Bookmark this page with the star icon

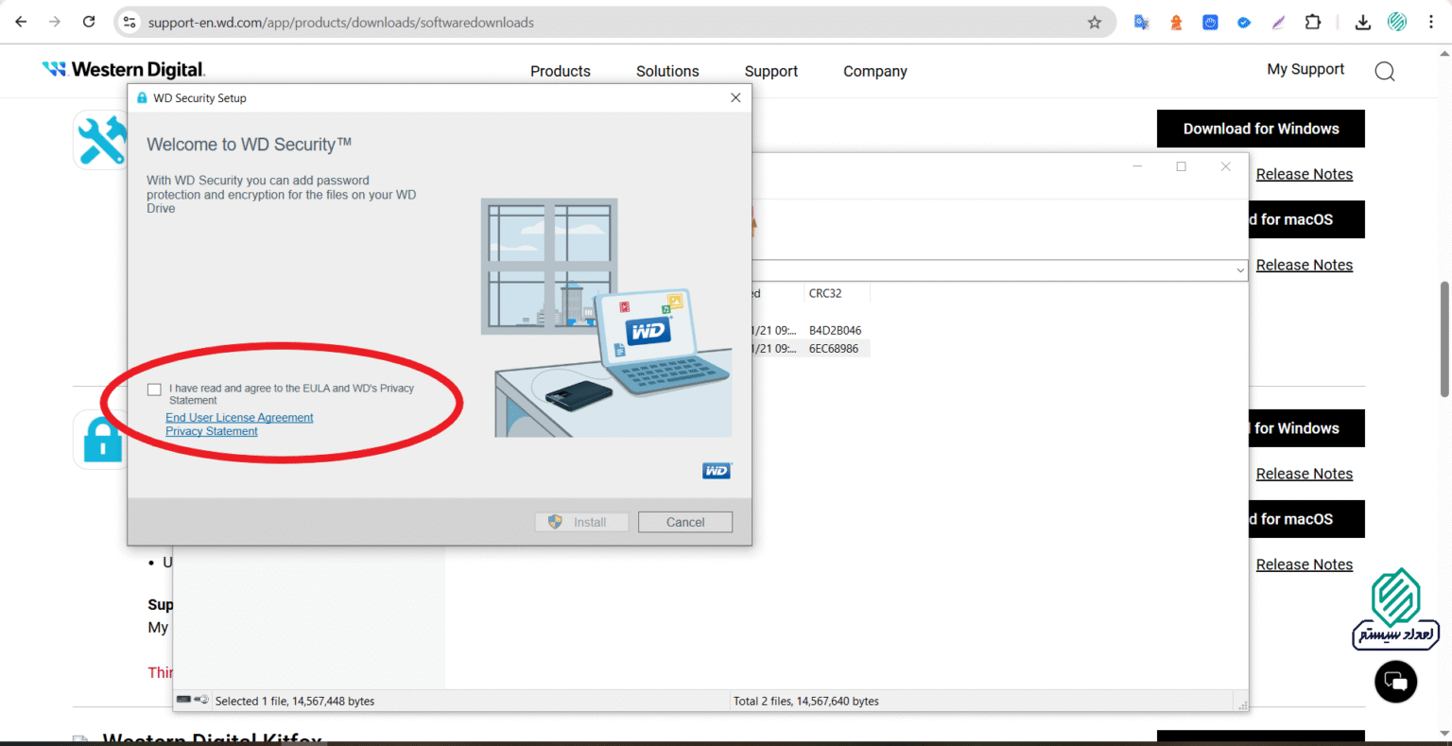(x=1095, y=23)
